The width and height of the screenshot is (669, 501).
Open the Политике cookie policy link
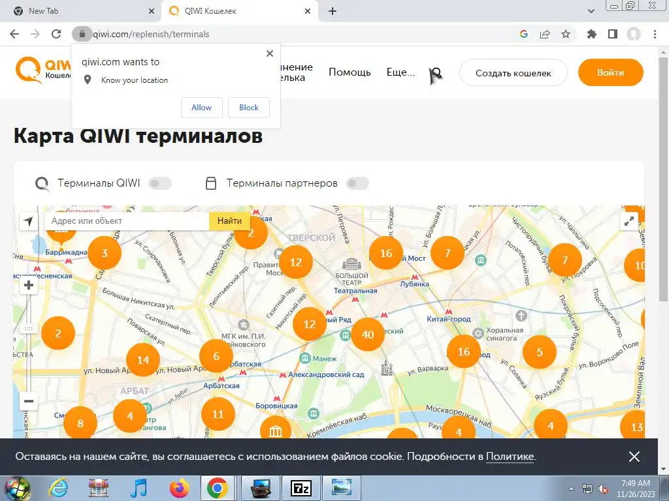tap(510, 456)
